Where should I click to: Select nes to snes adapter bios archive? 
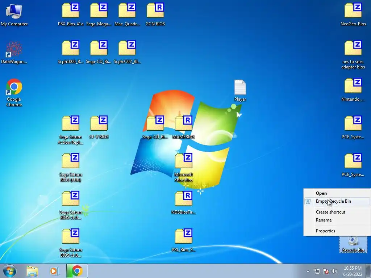point(353,55)
